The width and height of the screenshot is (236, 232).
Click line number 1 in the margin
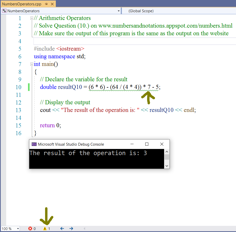point(20,18)
